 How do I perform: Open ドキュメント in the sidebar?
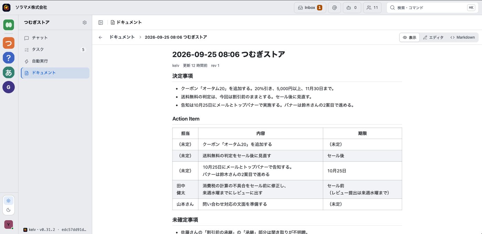pyautogui.click(x=55, y=73)
